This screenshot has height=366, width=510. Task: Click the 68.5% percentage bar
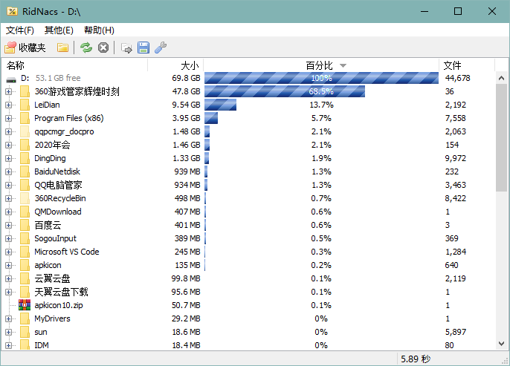(285, 91)
